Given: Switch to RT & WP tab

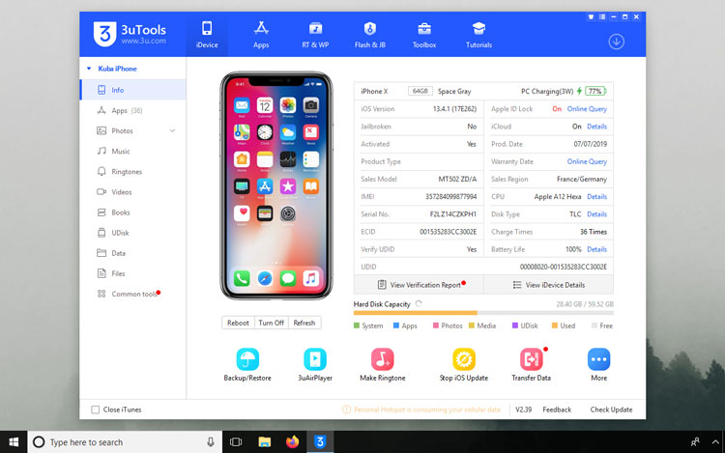Looking at the screenshot, I should (315, 35).
